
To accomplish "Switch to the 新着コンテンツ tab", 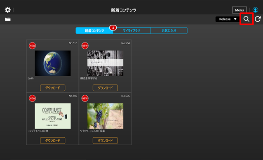I will (94, 31).
